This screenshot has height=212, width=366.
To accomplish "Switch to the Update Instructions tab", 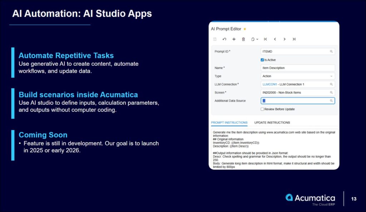I will point(272,123).
